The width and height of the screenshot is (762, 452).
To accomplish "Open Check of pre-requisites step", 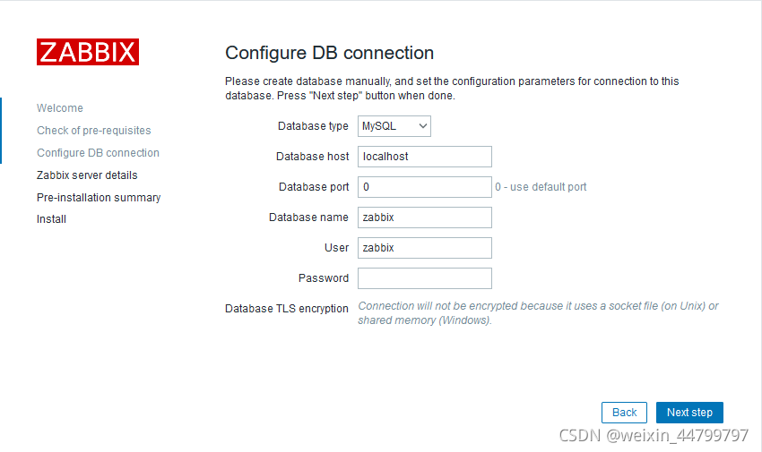I will 94,131.
